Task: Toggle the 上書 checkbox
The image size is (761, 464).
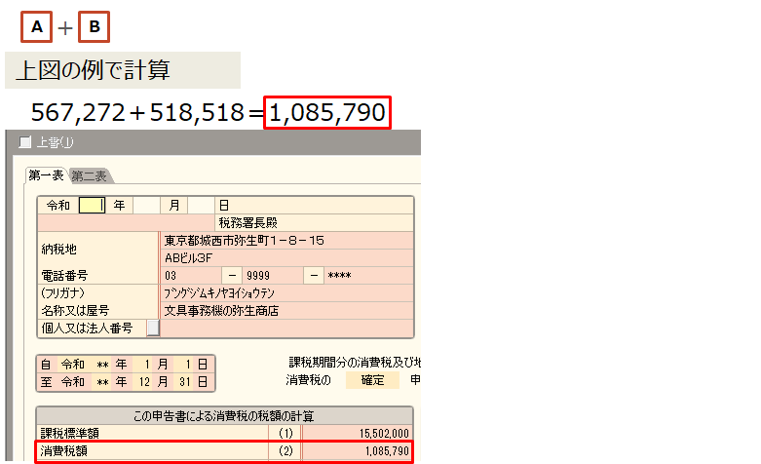Action: pos(24,142)
